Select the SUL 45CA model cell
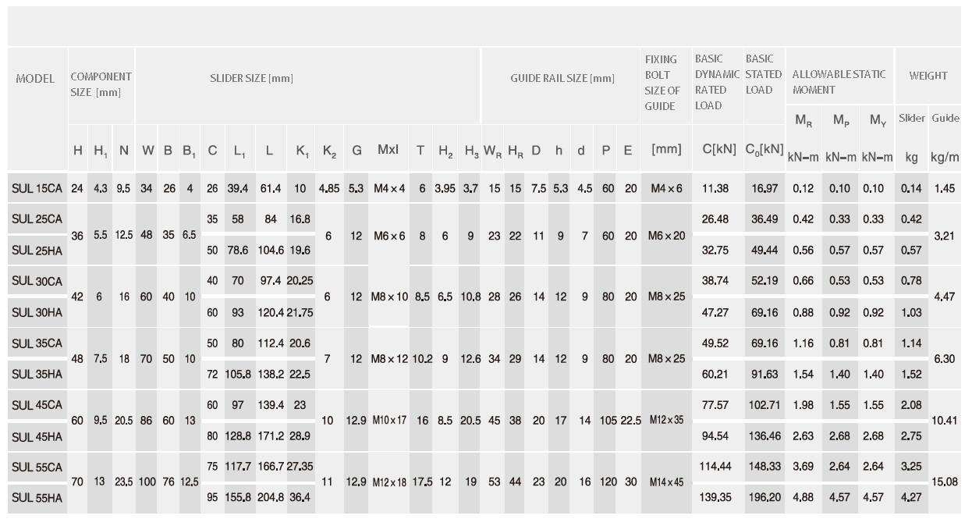This screenshot has width=972, height=519. click(x=37, y=405)
